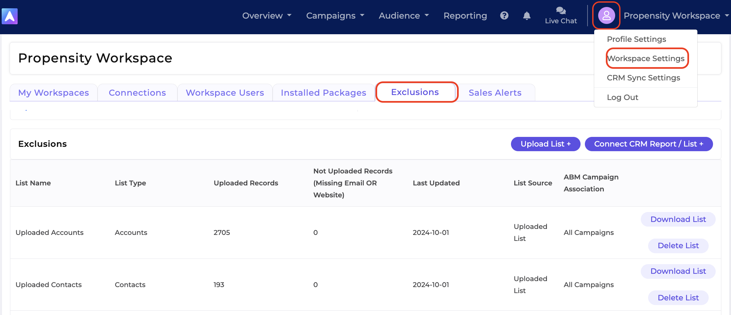Click 'Uploaded List' source in Uploaded Contacts row
731x315 pixels.
coord(530,285)
